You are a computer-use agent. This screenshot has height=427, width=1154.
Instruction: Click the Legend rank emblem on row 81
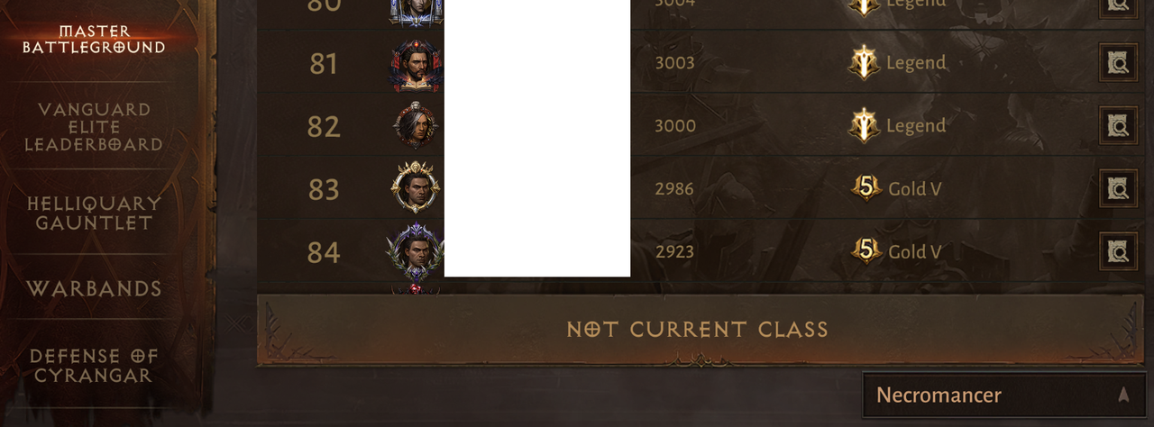point(864,63)
